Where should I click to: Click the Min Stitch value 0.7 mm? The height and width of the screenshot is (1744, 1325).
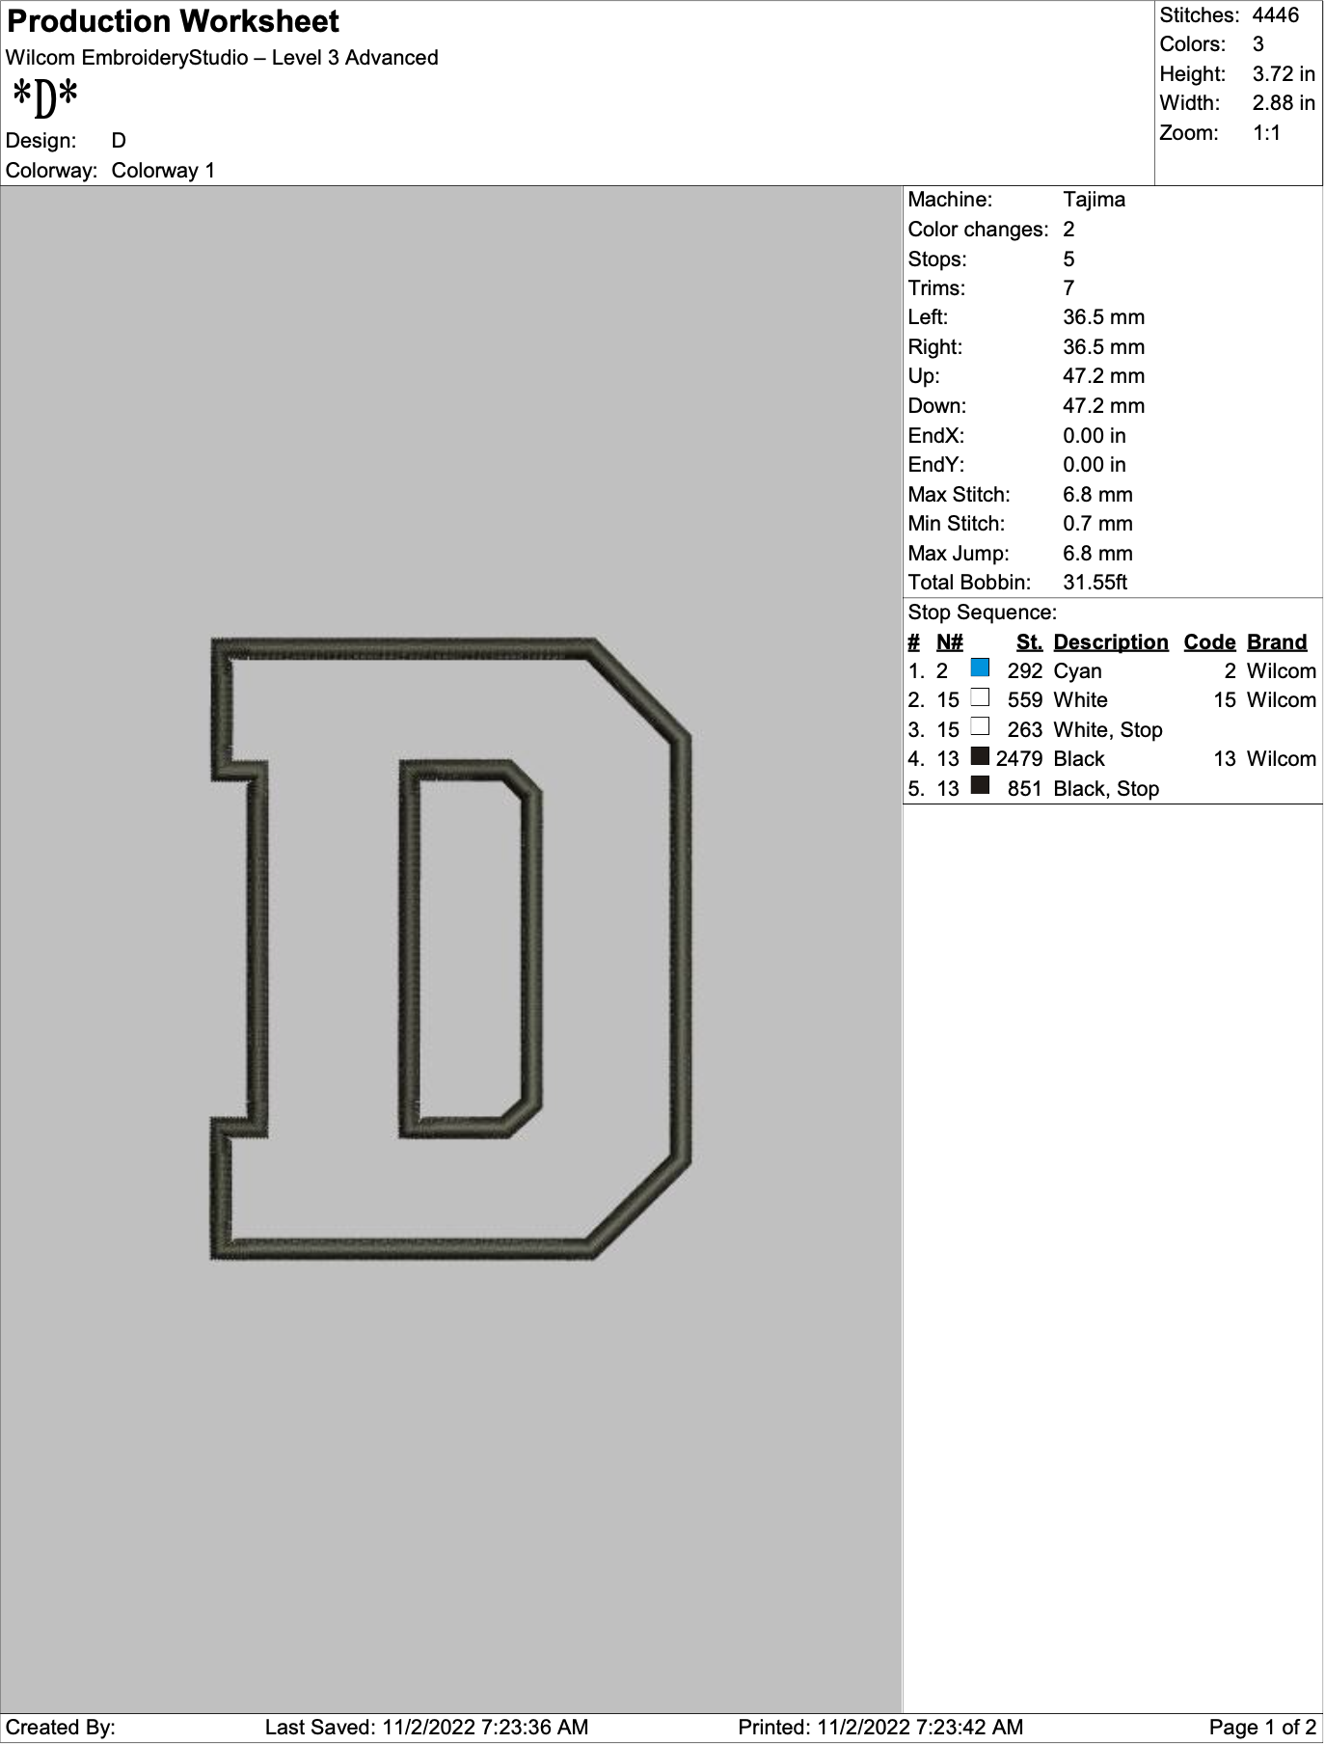tap(1097, 524)
